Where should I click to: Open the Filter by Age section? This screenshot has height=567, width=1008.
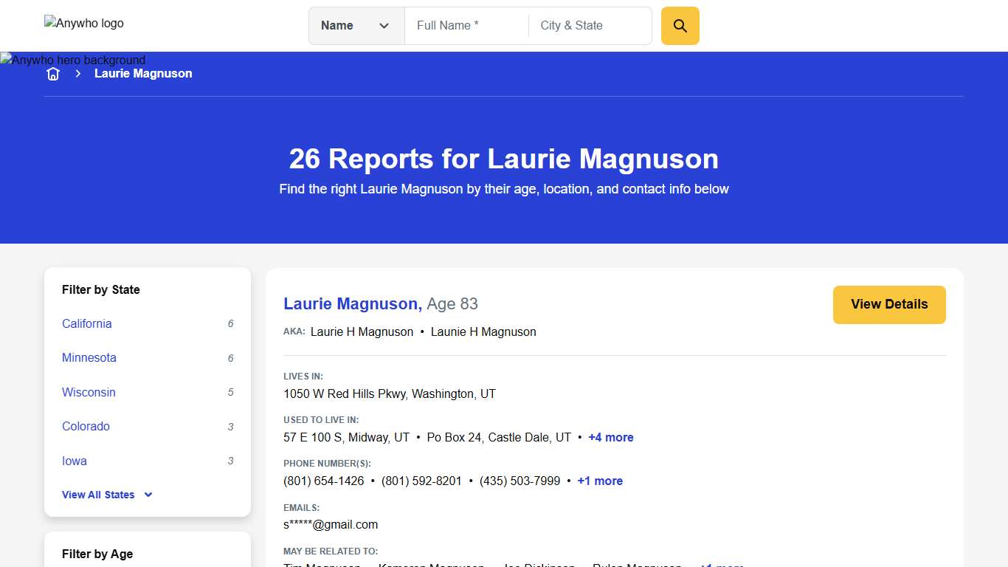click(97, 554)
